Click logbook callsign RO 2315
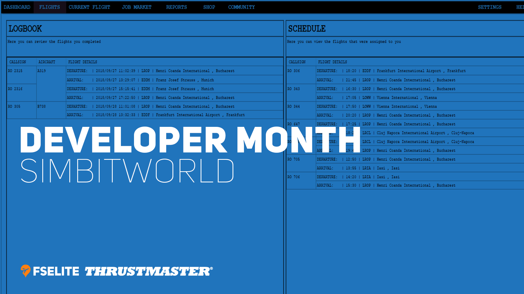This screenshot has height=294, width=524. pyautogui.click(x=15, y=71)
